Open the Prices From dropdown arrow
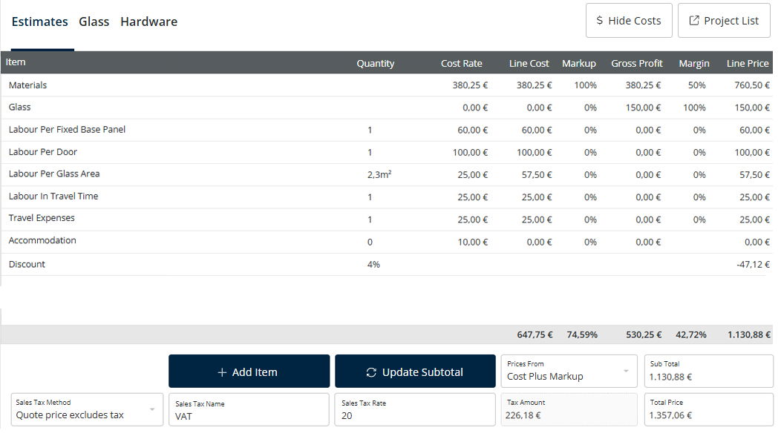This screenshot has height=439, width=781. coord(625,371)
